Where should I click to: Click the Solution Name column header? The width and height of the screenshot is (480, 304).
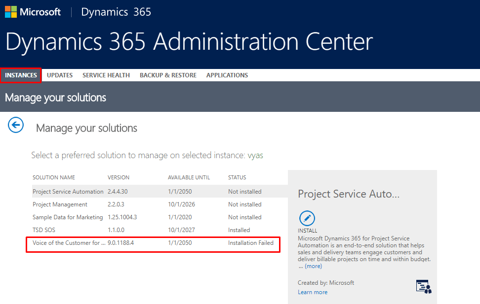click(54, 177)
